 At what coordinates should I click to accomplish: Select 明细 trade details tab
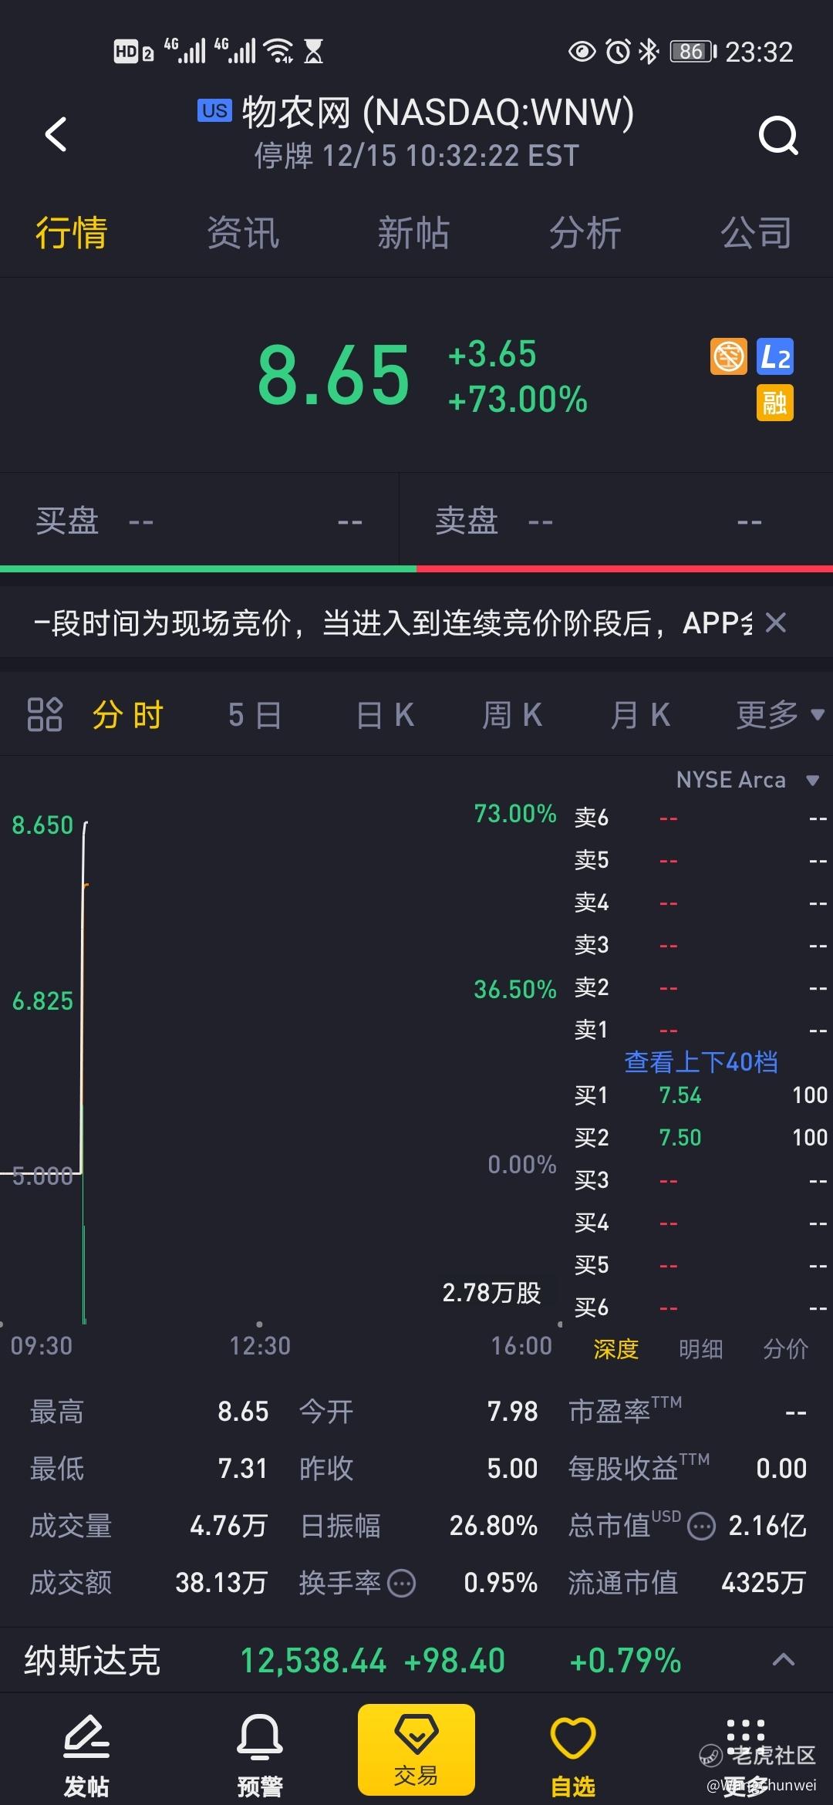point(701,1349)
